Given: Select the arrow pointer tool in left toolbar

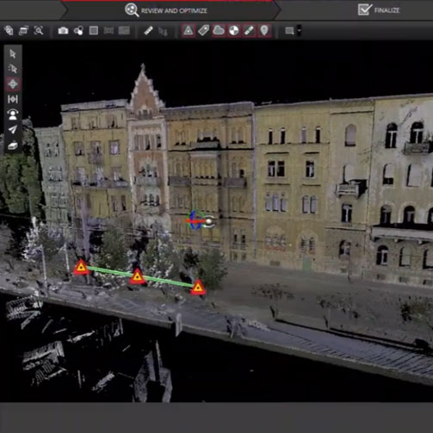Looking at the screenshot, I should (13, 53).
